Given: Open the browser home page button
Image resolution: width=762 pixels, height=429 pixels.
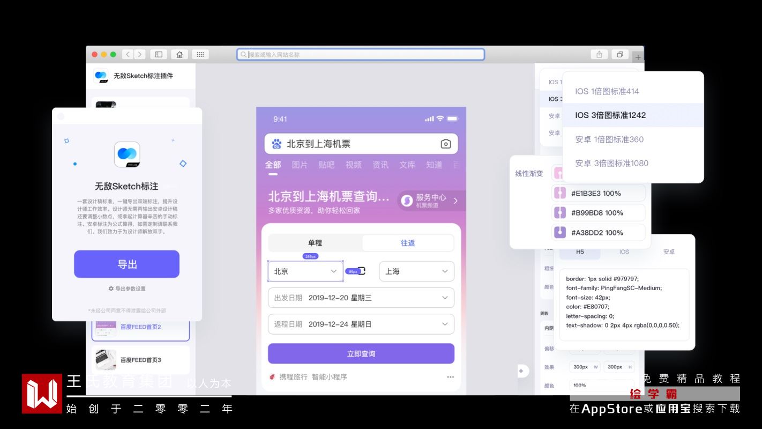Looking at the screenshot, I should (x=180, y=54).
